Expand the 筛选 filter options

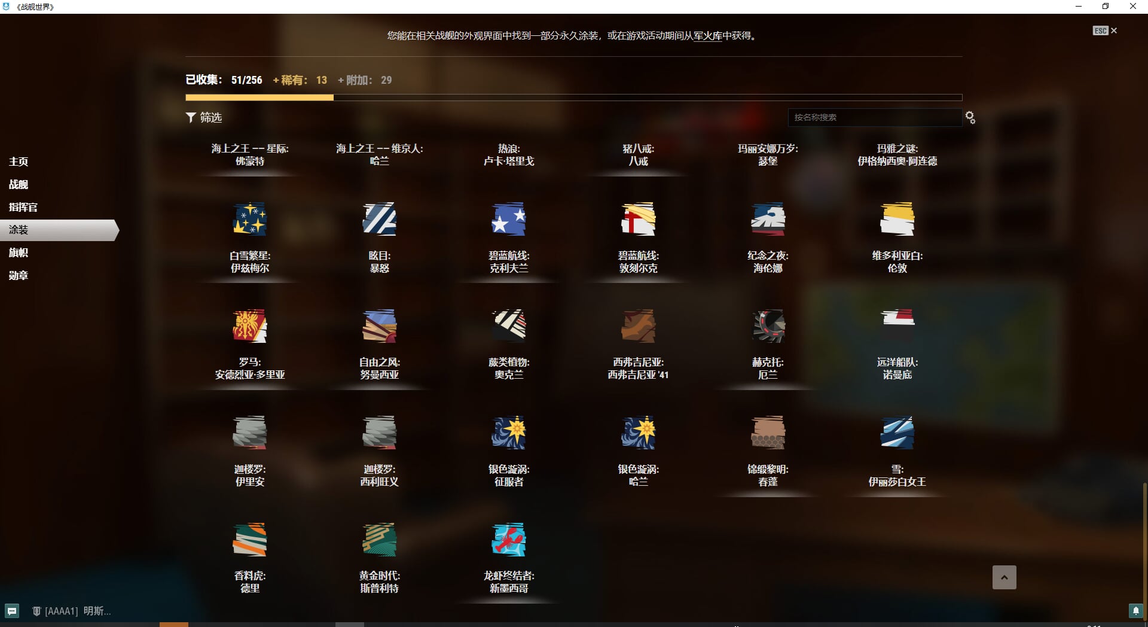pyautogui.click(x=204, y=118)
